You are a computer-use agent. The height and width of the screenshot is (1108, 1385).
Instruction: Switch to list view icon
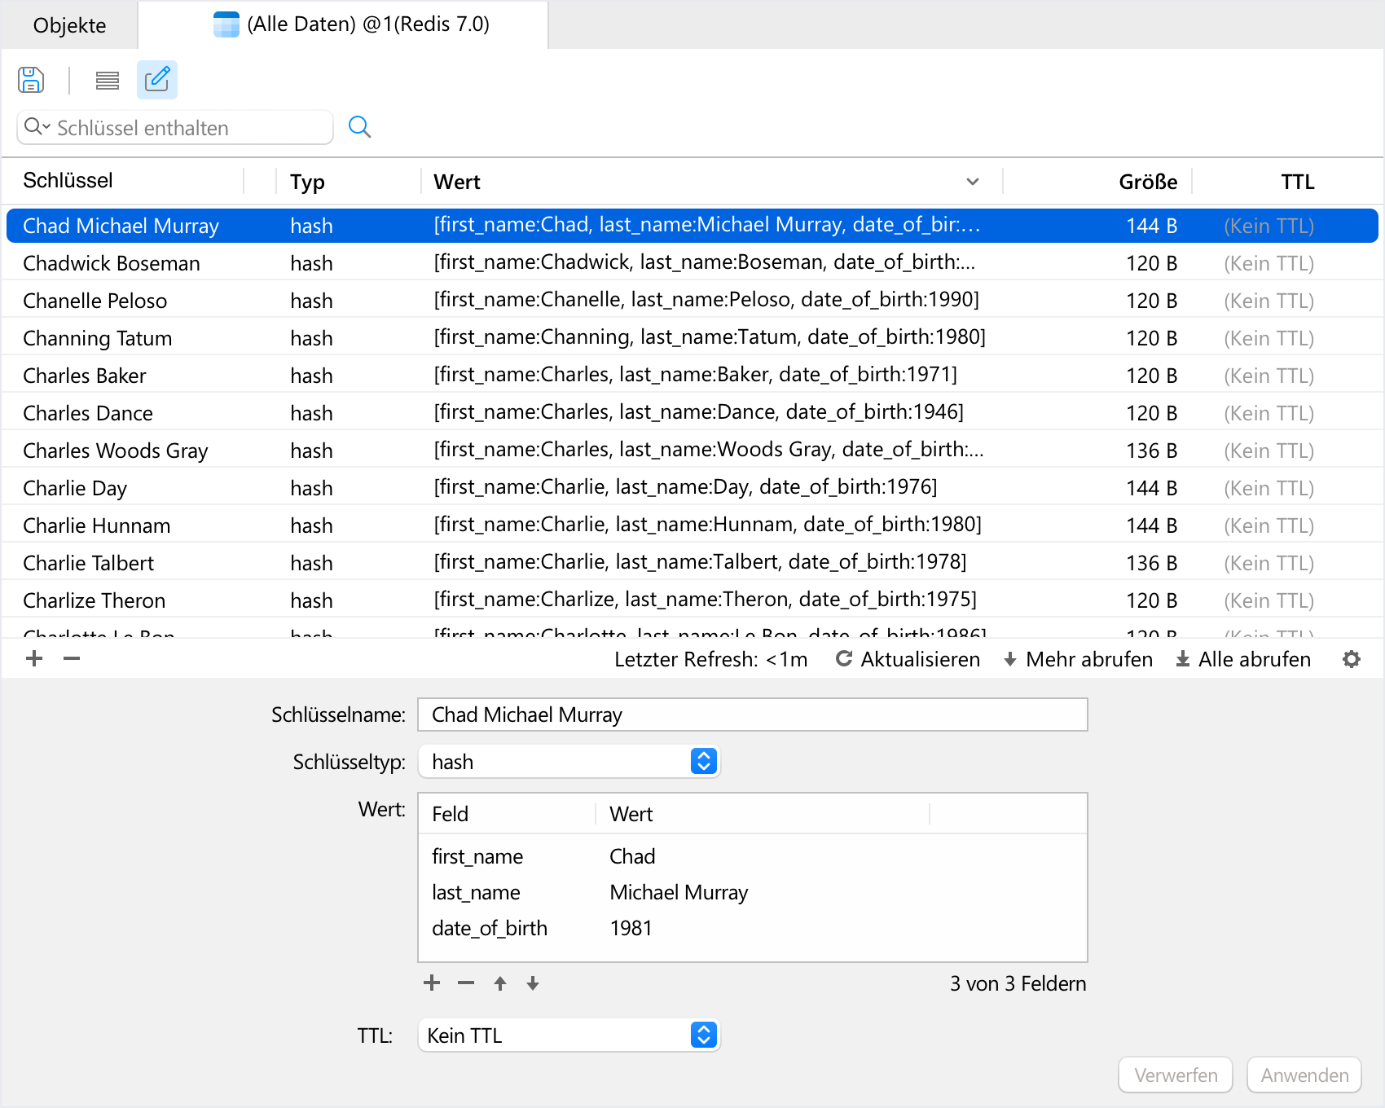(x=107, y=80)
